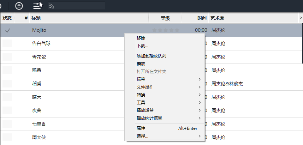
Task: Expand the 工具 submenu
Action: click(x=165, y=103)
